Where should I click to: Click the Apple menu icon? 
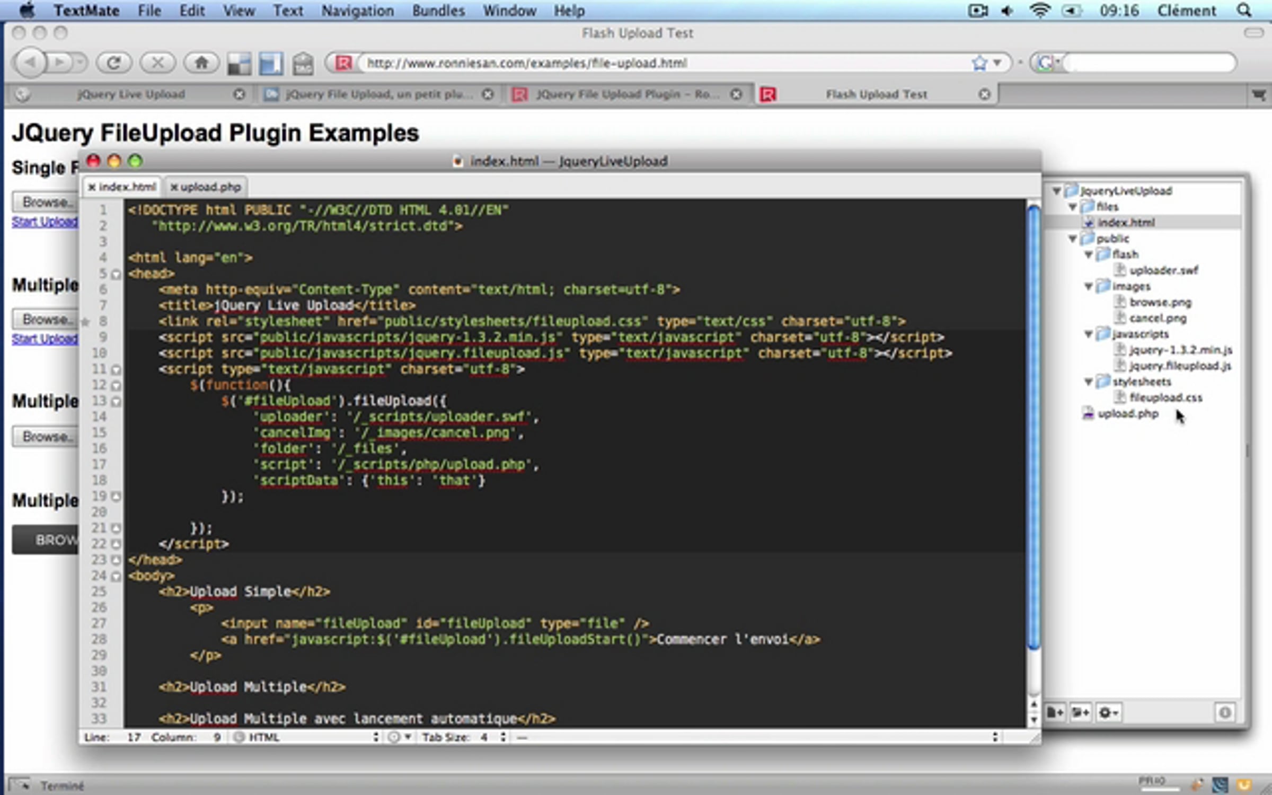pos(26,10)
